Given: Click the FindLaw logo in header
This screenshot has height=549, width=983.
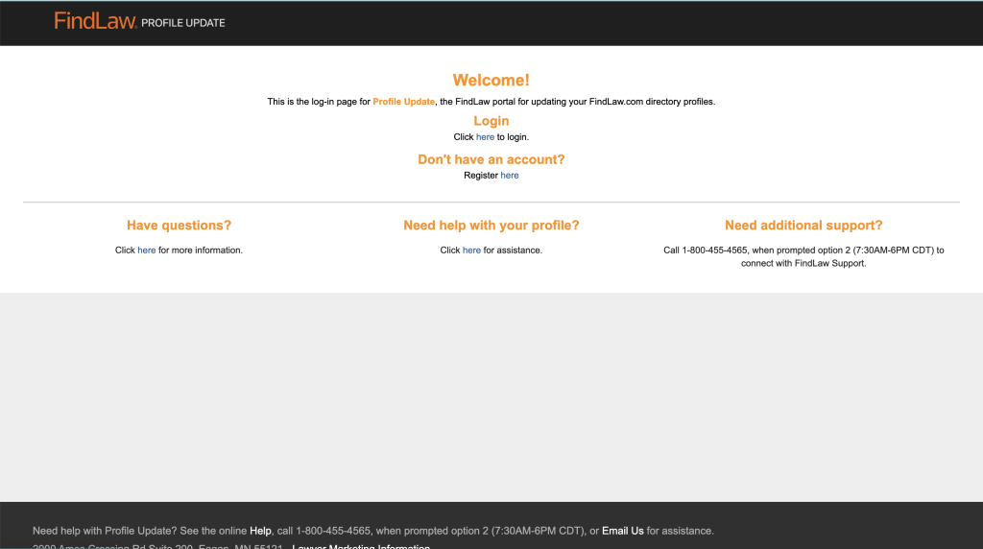Looking at the screenshot, I should pyautogui.click(x=95, y=21).
